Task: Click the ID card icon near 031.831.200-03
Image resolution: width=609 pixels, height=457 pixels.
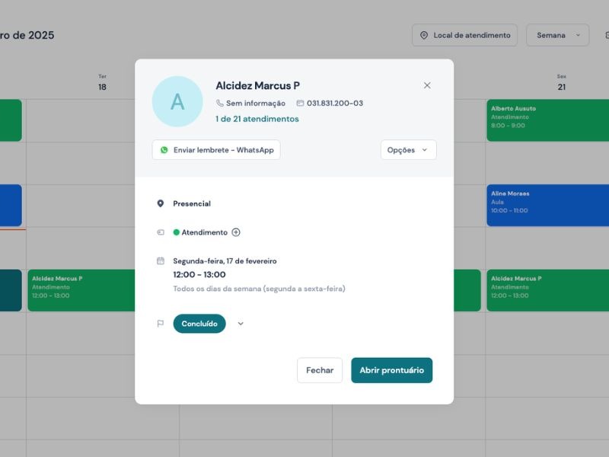Action: tap(298, 103)
